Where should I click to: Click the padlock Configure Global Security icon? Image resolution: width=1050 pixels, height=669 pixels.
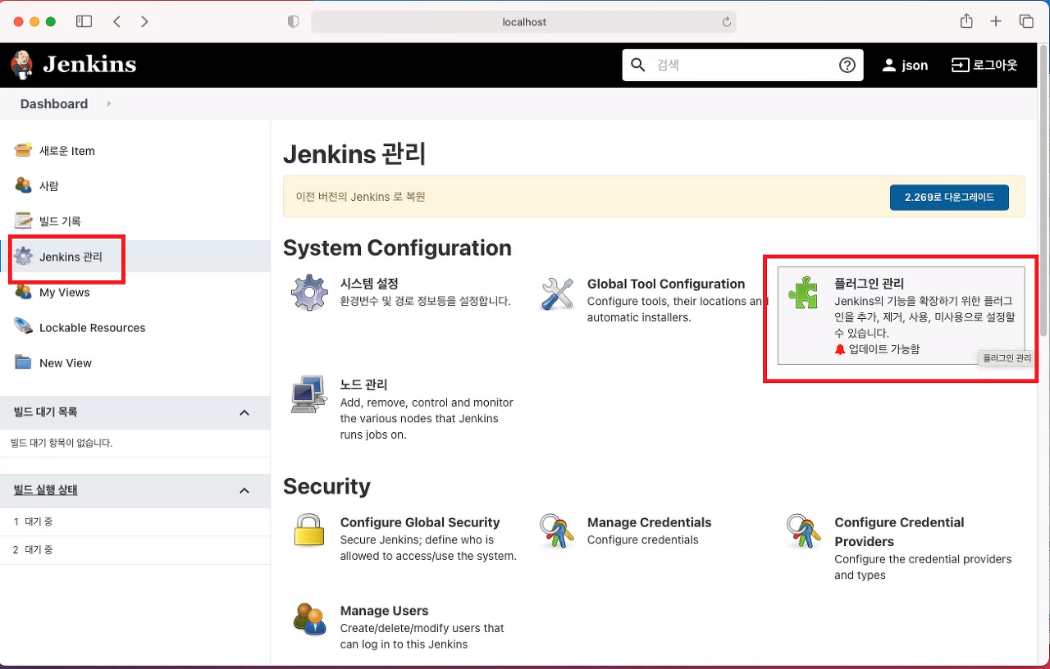click(309, 530)
